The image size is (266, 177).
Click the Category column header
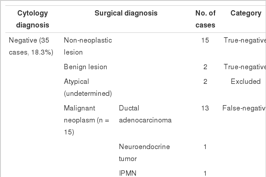click(246, 13)
